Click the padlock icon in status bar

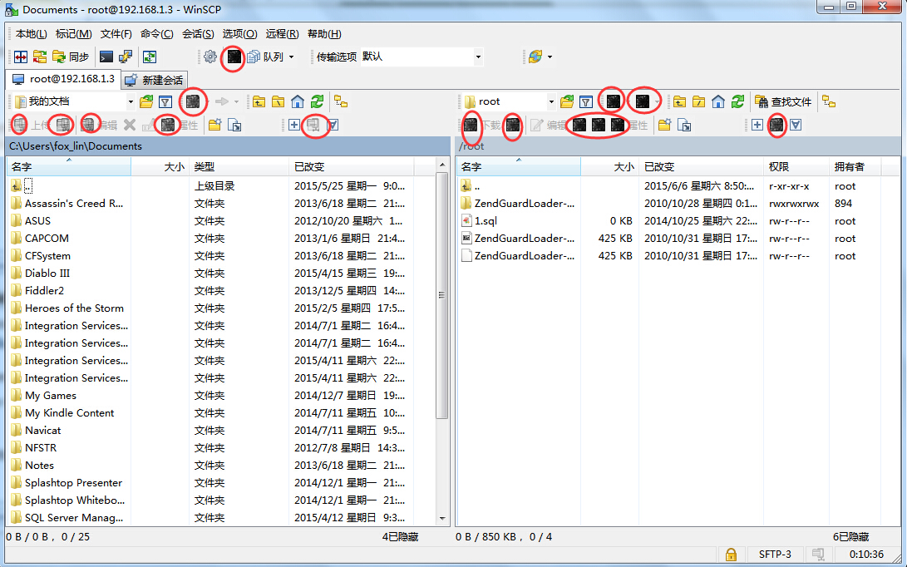click(731, 554)
